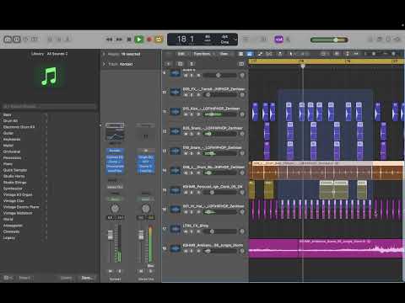Mute track 11 Kick
The height and width of the screenshot is (303, 405).
[x=186, y=114]
